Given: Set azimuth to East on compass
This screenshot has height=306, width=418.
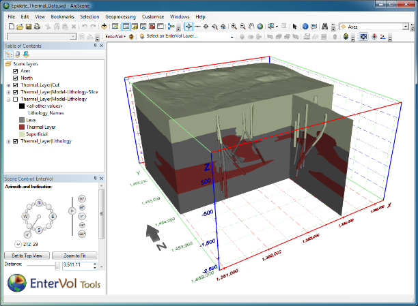Looking at the screenshot, I should point(52,216).
